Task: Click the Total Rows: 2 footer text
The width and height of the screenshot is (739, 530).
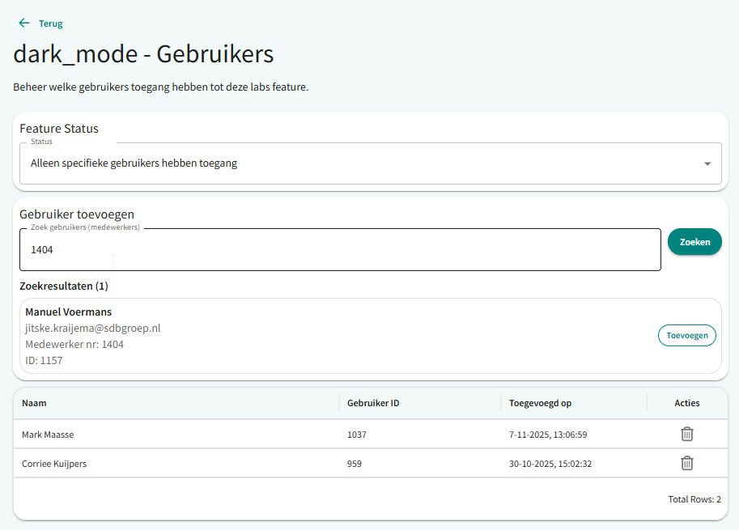Action: (x=694, y=499)
